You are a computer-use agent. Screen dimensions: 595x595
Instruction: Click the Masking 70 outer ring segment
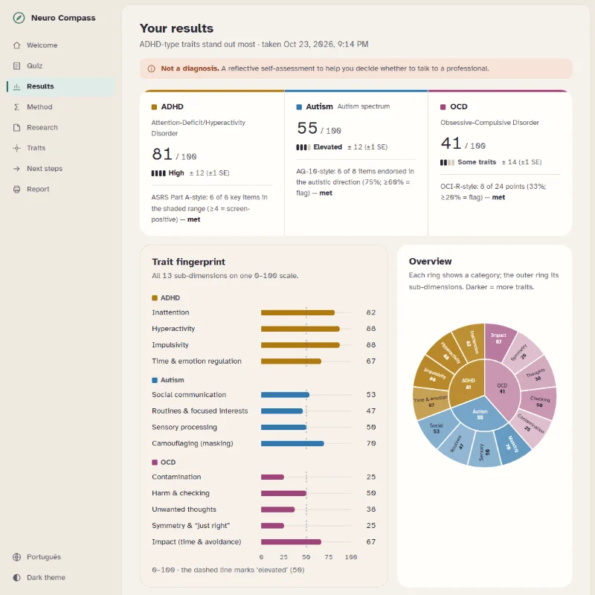point(512,445)
